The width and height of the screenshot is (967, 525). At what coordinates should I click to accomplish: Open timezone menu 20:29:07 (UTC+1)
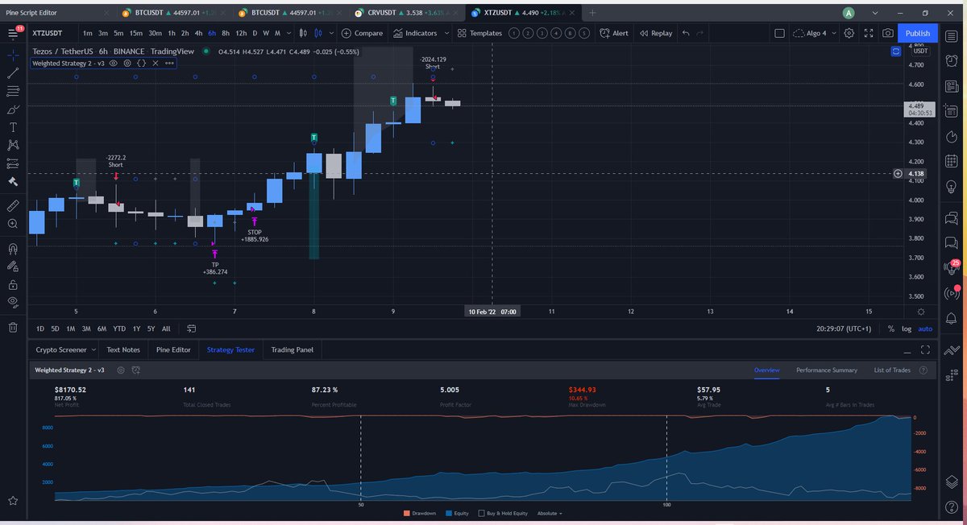pyautogui.click(x=843, y=329)
